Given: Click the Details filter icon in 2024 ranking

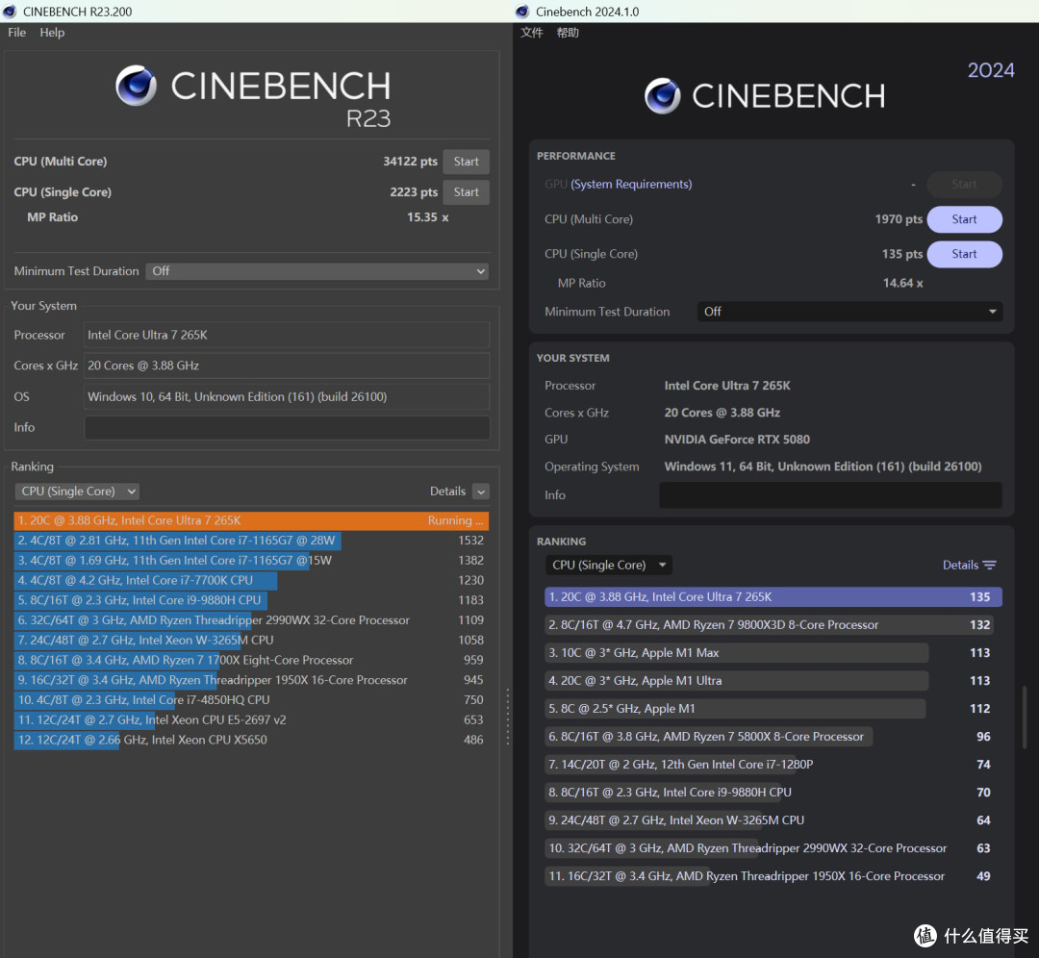Looking at the screenshot, I should (989, 566).
